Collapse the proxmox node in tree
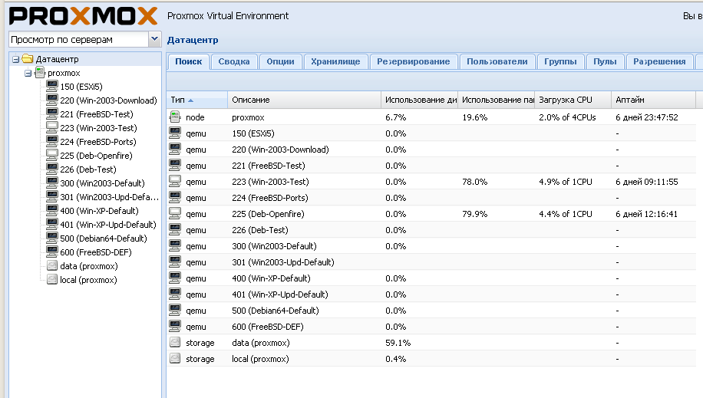The width and height of the screenshot is (703, 398). pyautogui.click(x=28, y=73)
